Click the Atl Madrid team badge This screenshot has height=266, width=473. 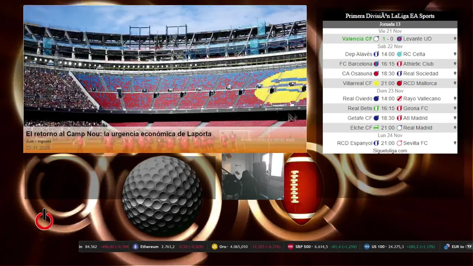click(399, 118)
